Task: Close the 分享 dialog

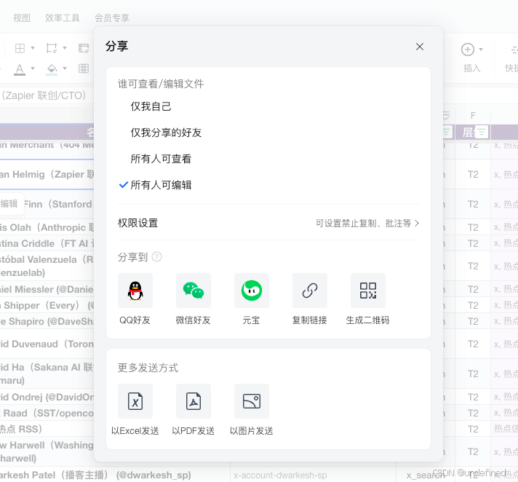Action: 420,47
